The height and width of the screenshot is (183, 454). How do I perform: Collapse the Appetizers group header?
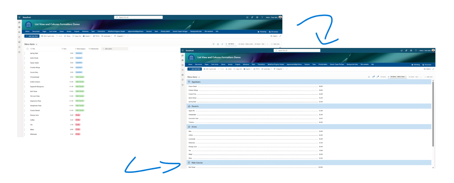(309, 82)
